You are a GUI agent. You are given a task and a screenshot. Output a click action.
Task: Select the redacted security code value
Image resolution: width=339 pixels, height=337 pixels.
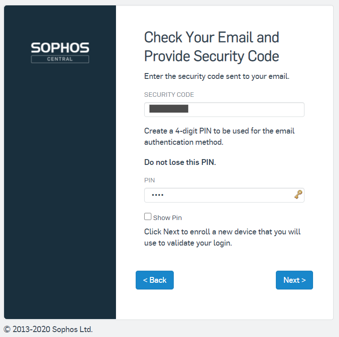click(x=169, y=108)
